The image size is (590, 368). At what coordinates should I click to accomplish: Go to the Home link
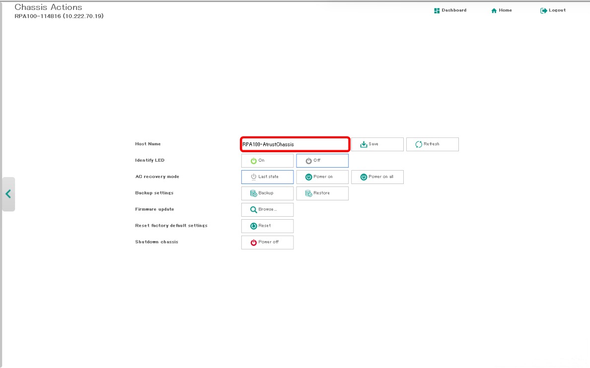point(506,10)
